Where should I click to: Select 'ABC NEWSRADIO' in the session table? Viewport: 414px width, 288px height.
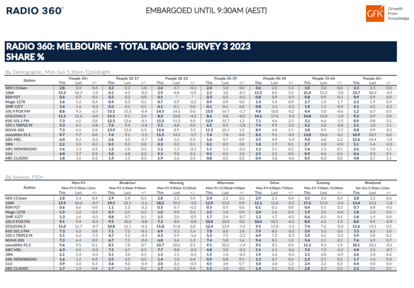(x=21, y=259)
